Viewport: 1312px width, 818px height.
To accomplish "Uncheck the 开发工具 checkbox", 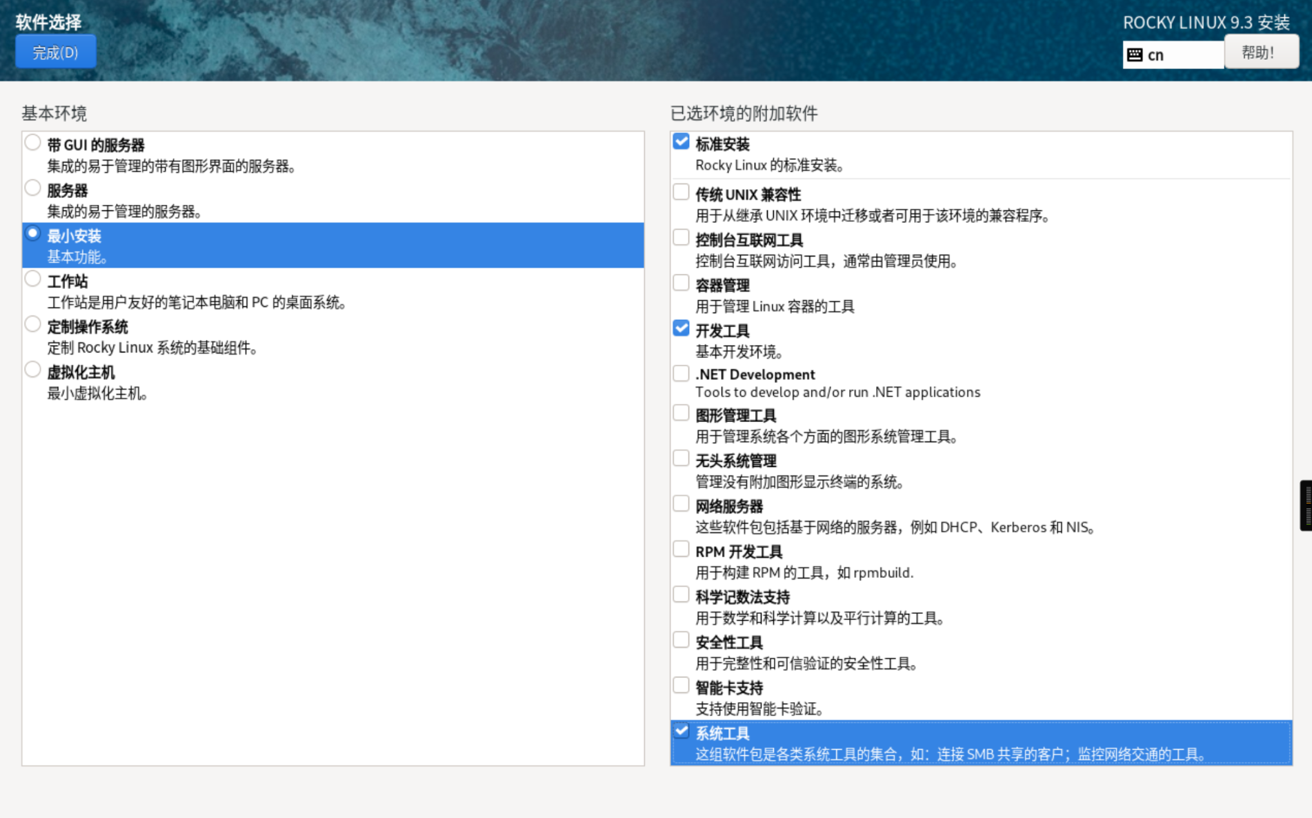I will tap(681, 329).
